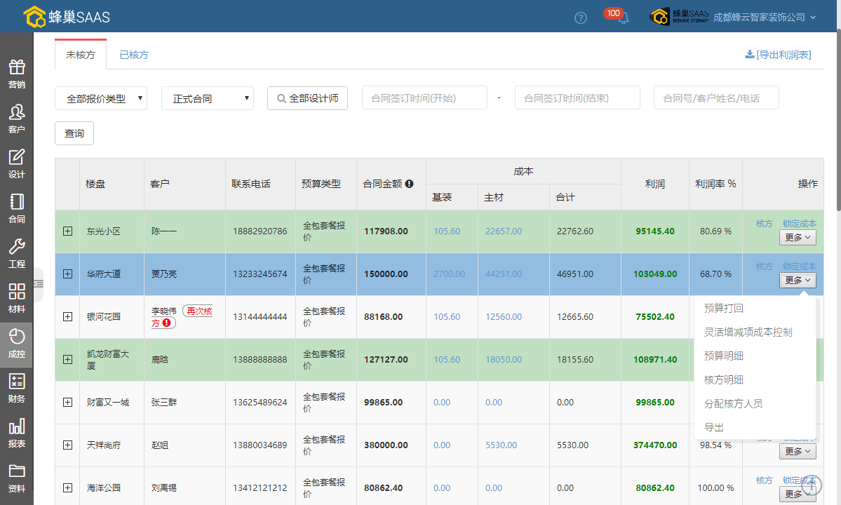Expand the 银河花园 row with plus box

pyautogui.click(x=68, y=317)
